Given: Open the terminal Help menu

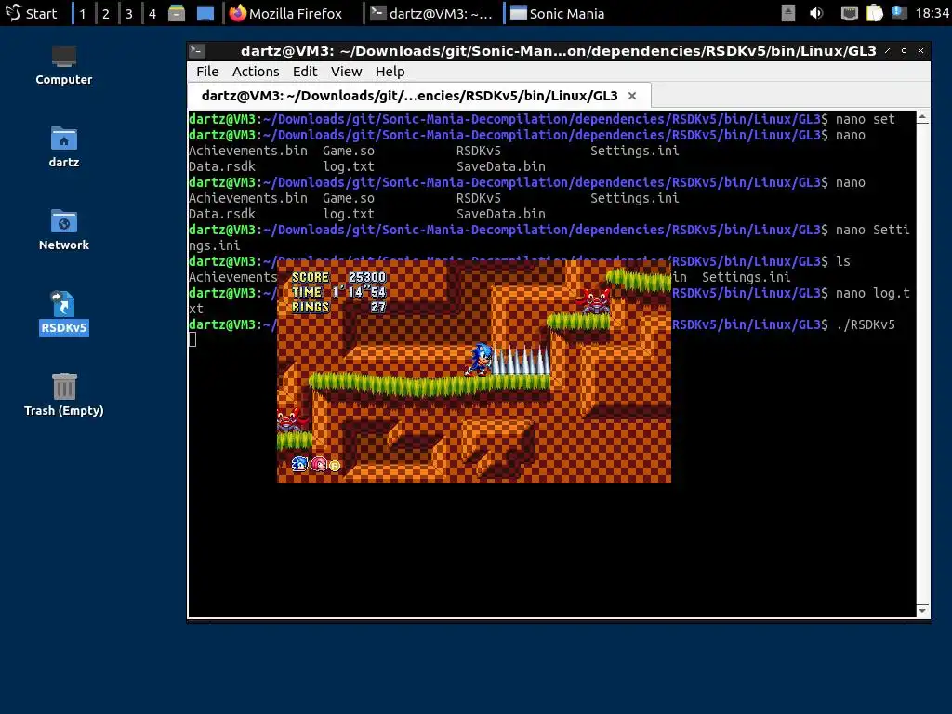Looking at the screenshot, I should pyautogui.click(x=390, y=72).
